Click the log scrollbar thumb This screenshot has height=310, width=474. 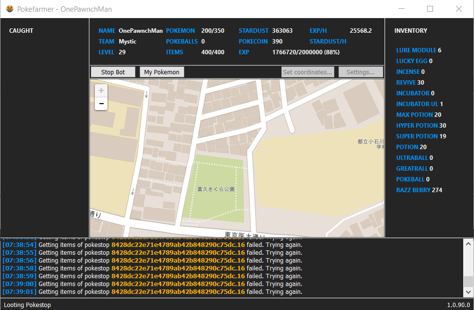[x=468, y=282]
